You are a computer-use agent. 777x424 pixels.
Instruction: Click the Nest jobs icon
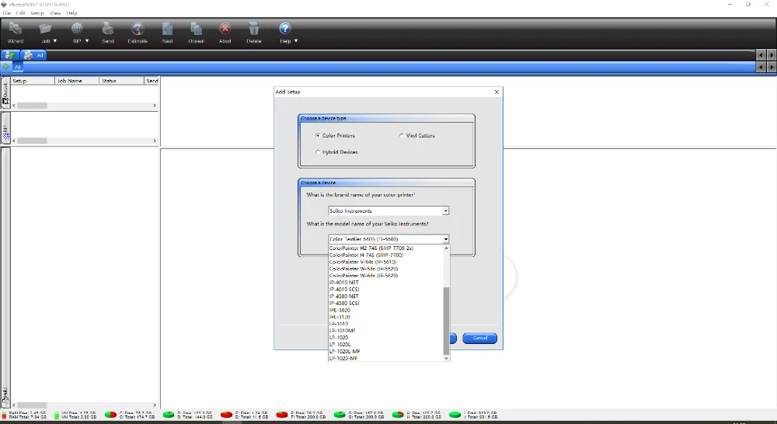coord(168,29)
